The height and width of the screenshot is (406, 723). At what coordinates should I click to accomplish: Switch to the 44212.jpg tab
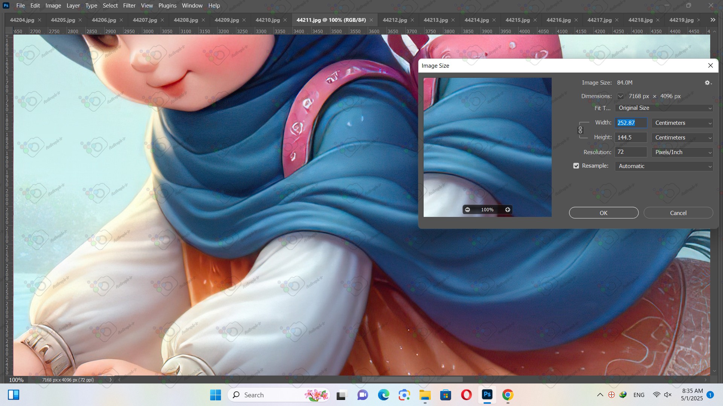click(395, 20)
